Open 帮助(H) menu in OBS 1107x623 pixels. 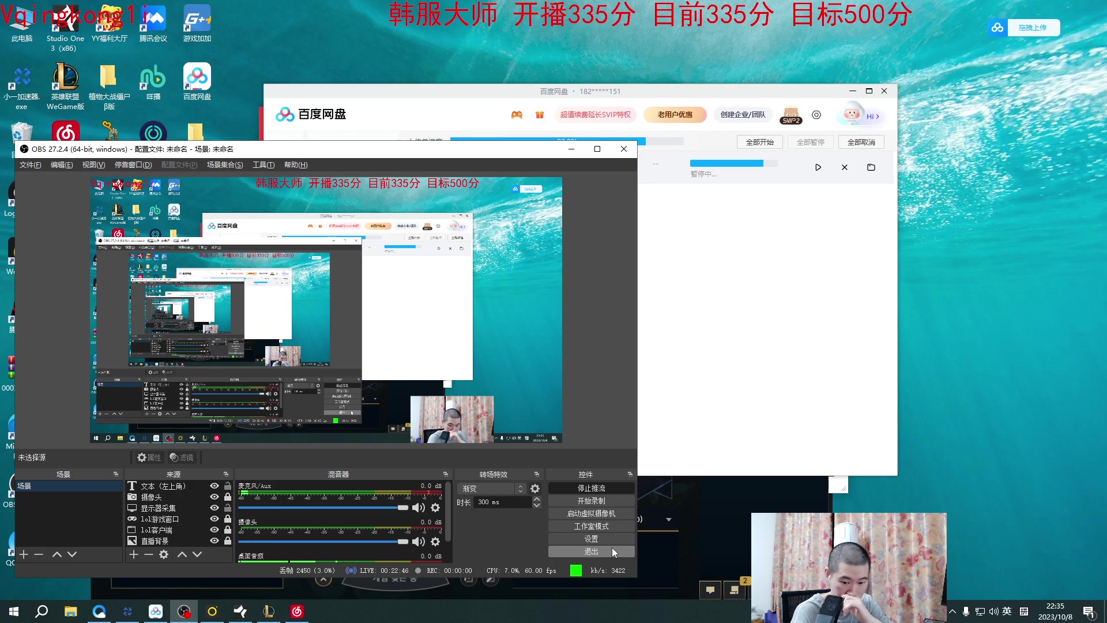pos(296,165)
